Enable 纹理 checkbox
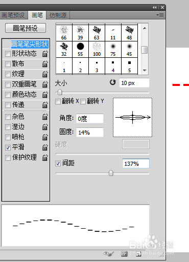Image resolution: width=189 pixels, height=262 pixels. (x=8, y=74)
